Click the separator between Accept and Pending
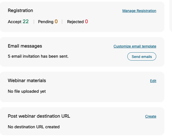The image size is (172, 139). coord(34,22)
